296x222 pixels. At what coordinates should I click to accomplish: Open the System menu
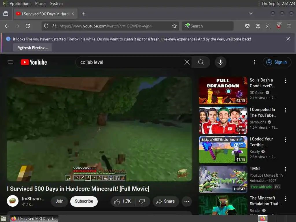56,3
